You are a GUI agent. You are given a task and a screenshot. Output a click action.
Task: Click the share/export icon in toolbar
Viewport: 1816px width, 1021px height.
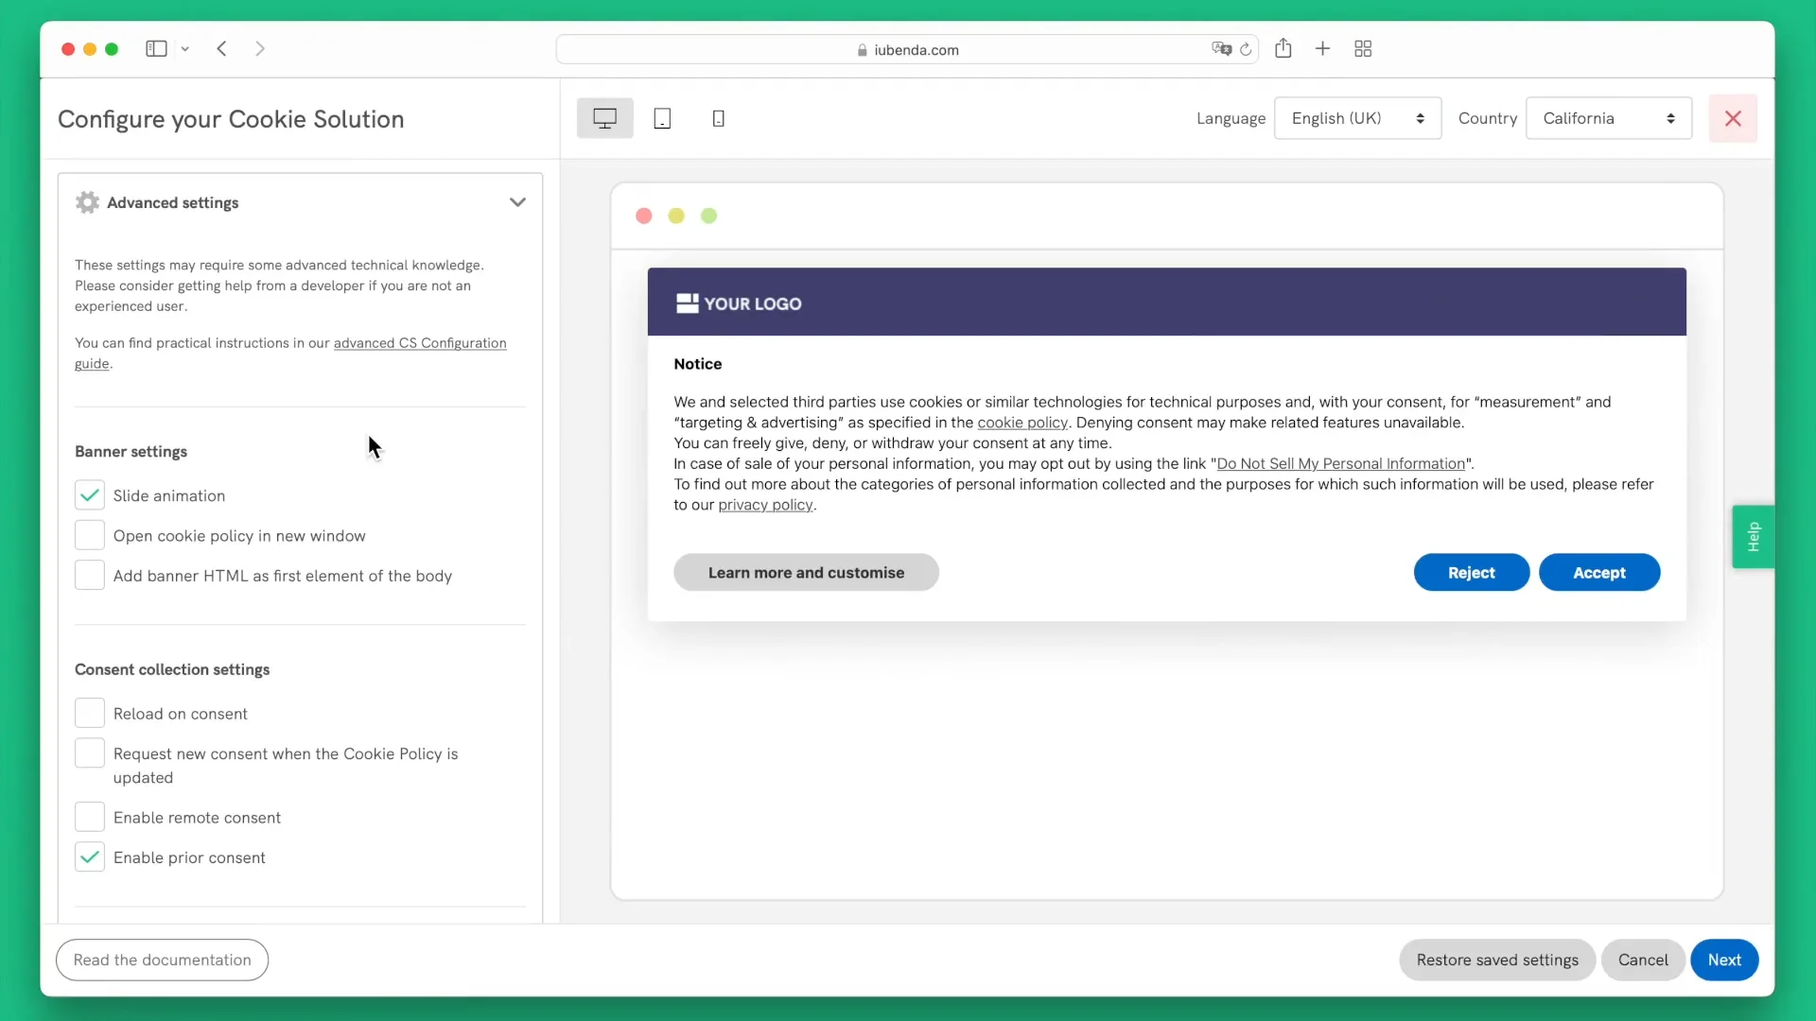click(1283, 48)
